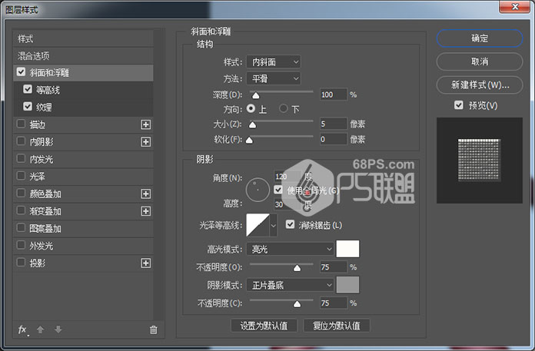Click the angle dial circle control
535x351 pixels.
258,190
